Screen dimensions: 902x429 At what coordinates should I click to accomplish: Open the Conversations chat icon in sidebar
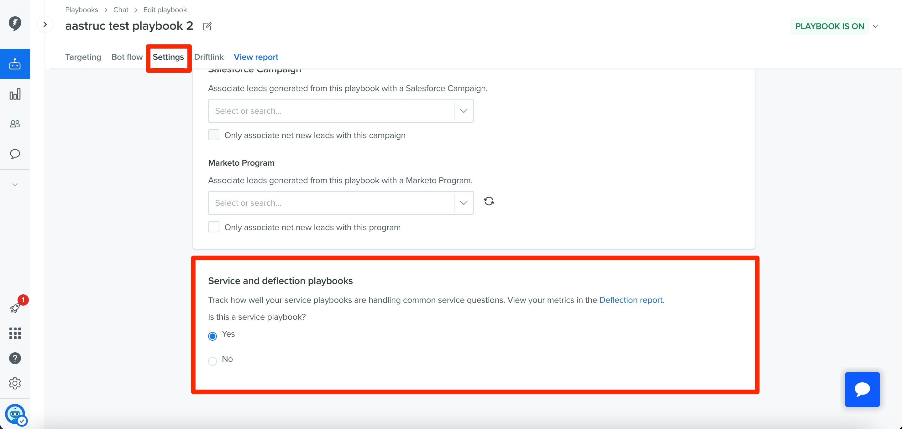(x=15, y=154)
